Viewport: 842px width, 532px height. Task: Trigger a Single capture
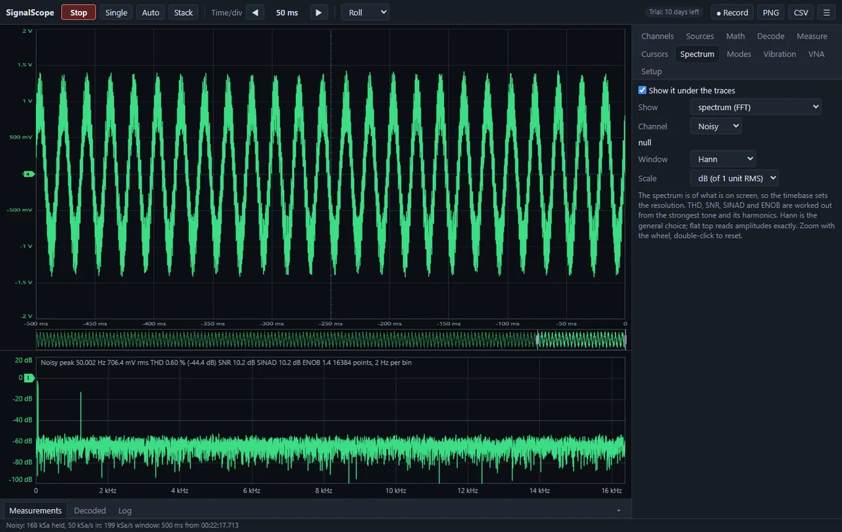pyautogui.click(x=116, y=12)
